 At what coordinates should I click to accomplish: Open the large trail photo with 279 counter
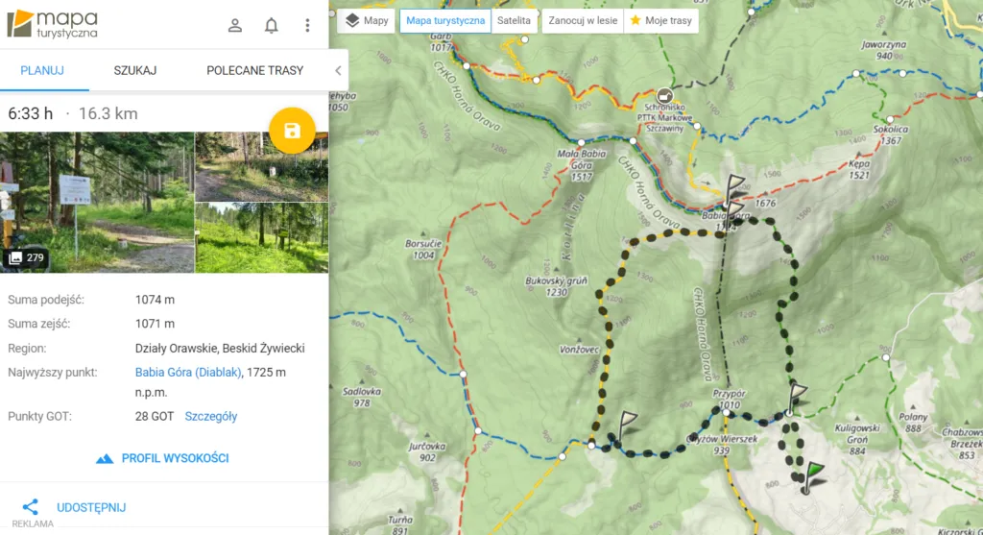97,202
